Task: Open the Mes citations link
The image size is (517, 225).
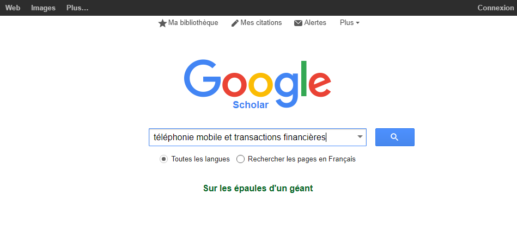Action: coord(261,23)
